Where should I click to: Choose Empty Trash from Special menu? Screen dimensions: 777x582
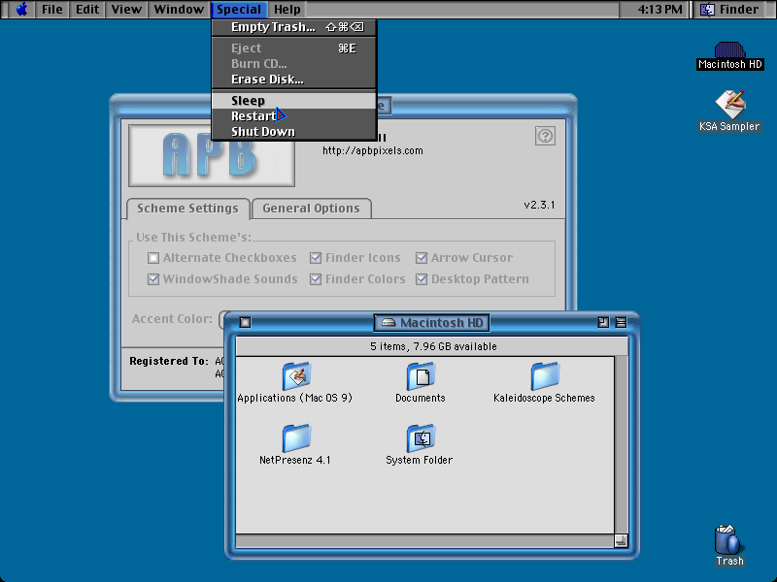(x=294, y=27)
